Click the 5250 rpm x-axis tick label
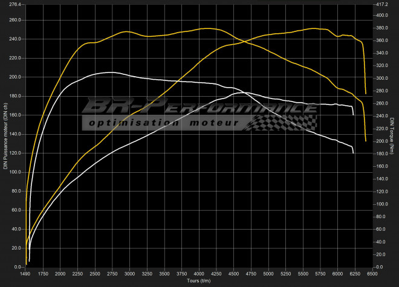The width and height of the screenshot is (399, 287). [x=285, y=274]
